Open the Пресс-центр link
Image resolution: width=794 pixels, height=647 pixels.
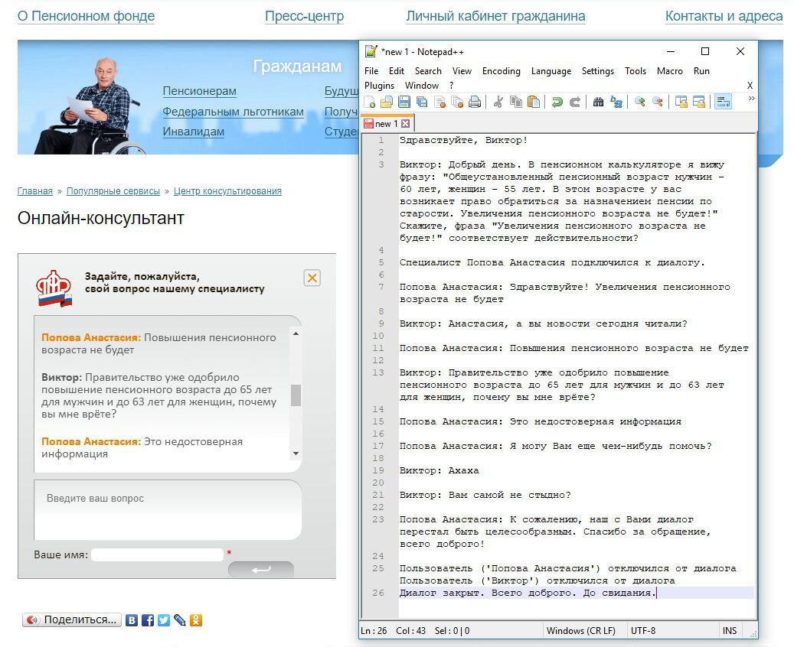(x=304, y=16)
